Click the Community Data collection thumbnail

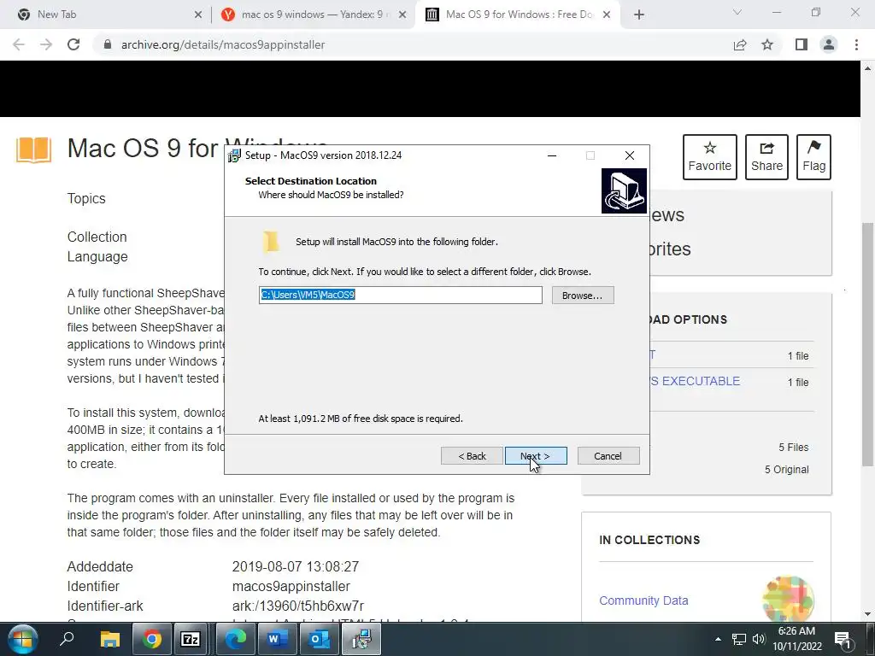788,600
